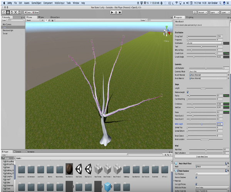Open the Meshes folder icon
This screenshot has width=231, height=192.
[50, 169]
